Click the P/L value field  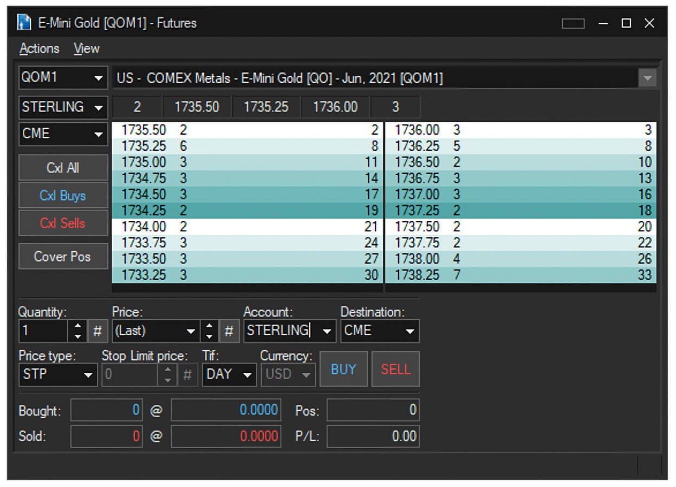click(373, 436)
